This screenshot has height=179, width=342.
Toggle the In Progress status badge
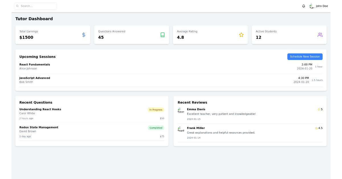tap(156, 110)
